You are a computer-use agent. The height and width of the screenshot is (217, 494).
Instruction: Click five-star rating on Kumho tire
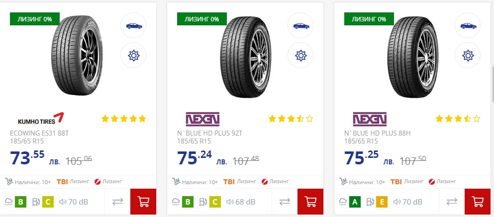124,119
